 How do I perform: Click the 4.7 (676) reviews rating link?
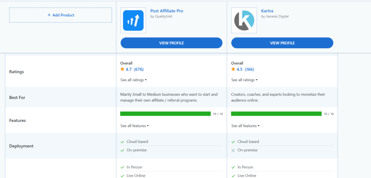point(134,69)
